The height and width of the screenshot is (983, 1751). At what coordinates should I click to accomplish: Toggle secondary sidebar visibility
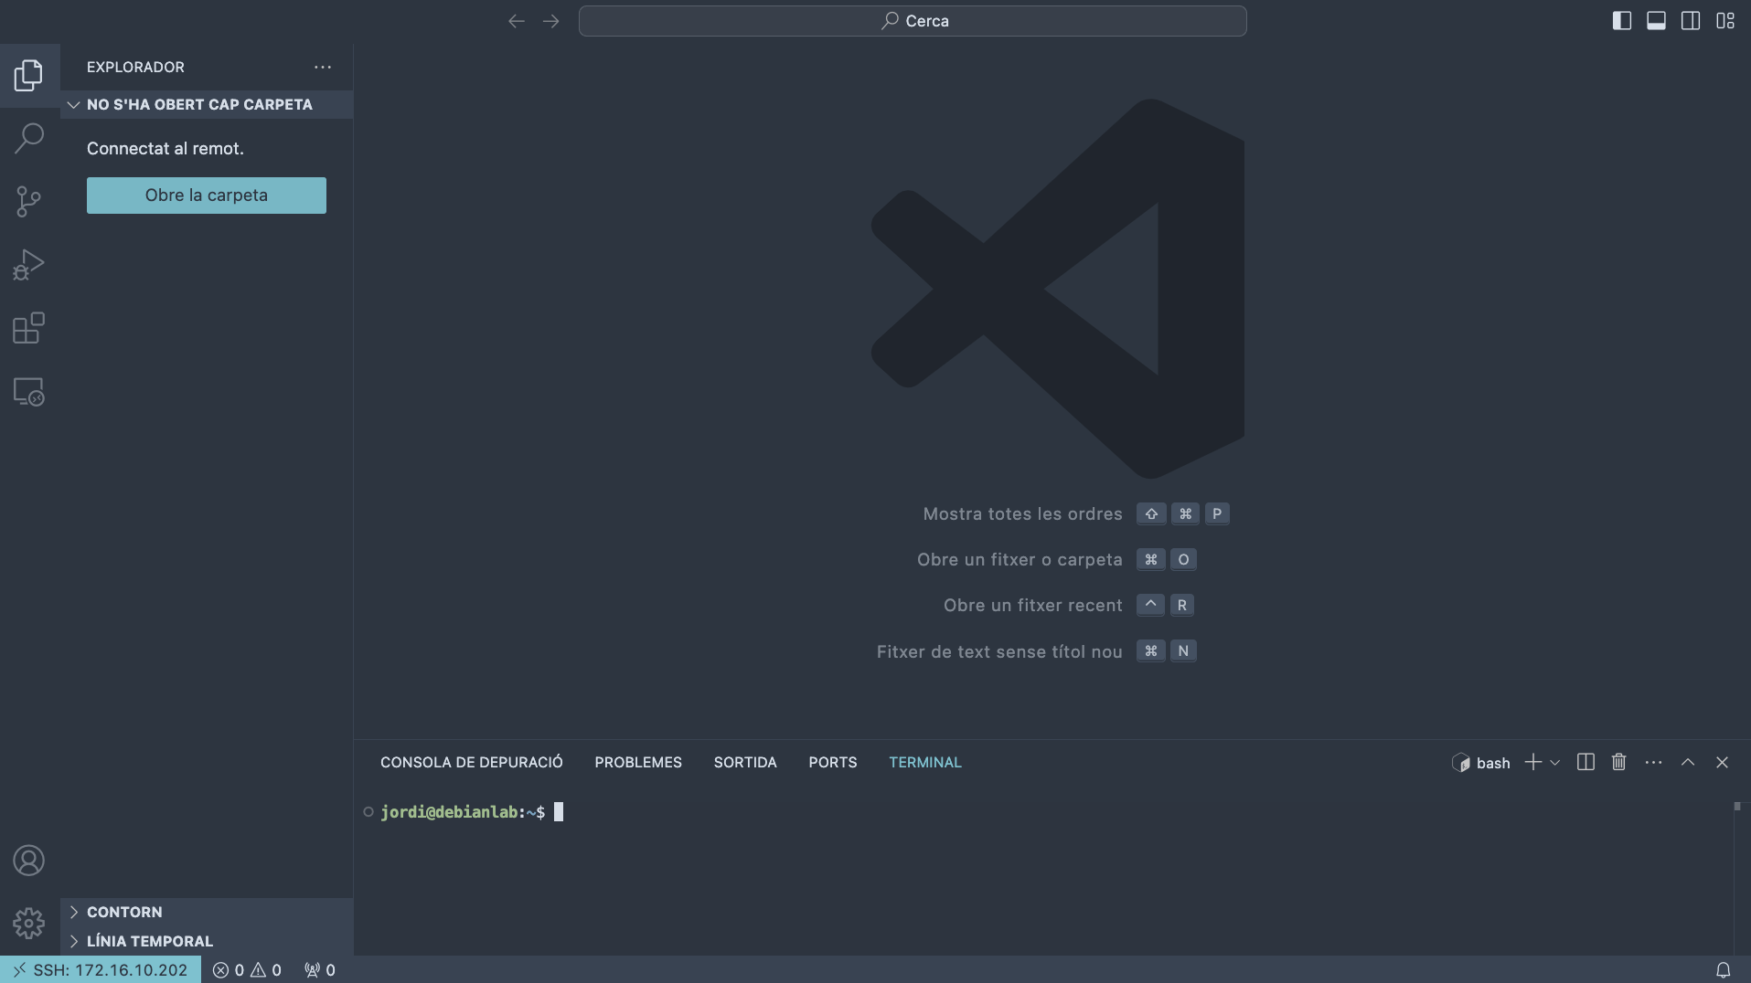point(1691,21)
